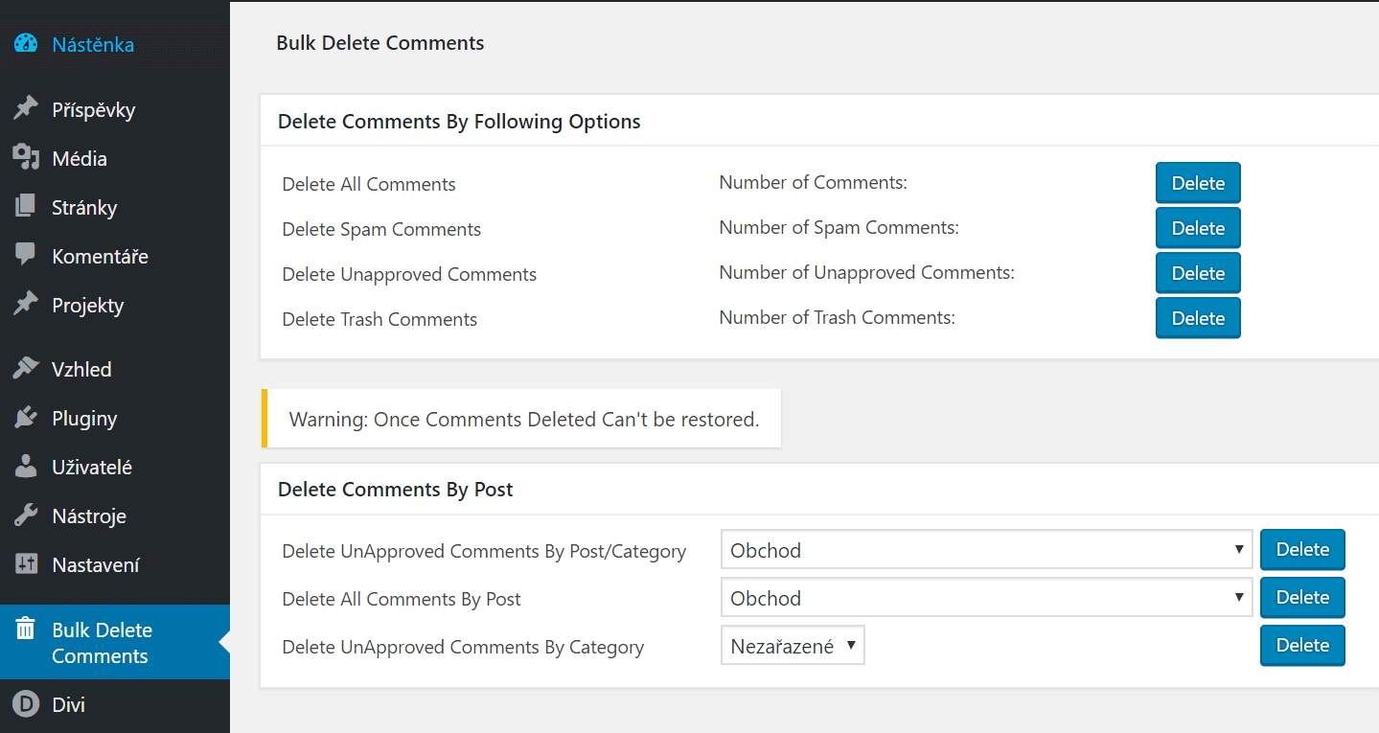Click 'Number of Trash Comments:' text

click(838, 317)
